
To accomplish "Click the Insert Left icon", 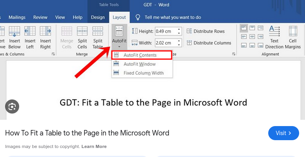I will click(x=30, y=31).
